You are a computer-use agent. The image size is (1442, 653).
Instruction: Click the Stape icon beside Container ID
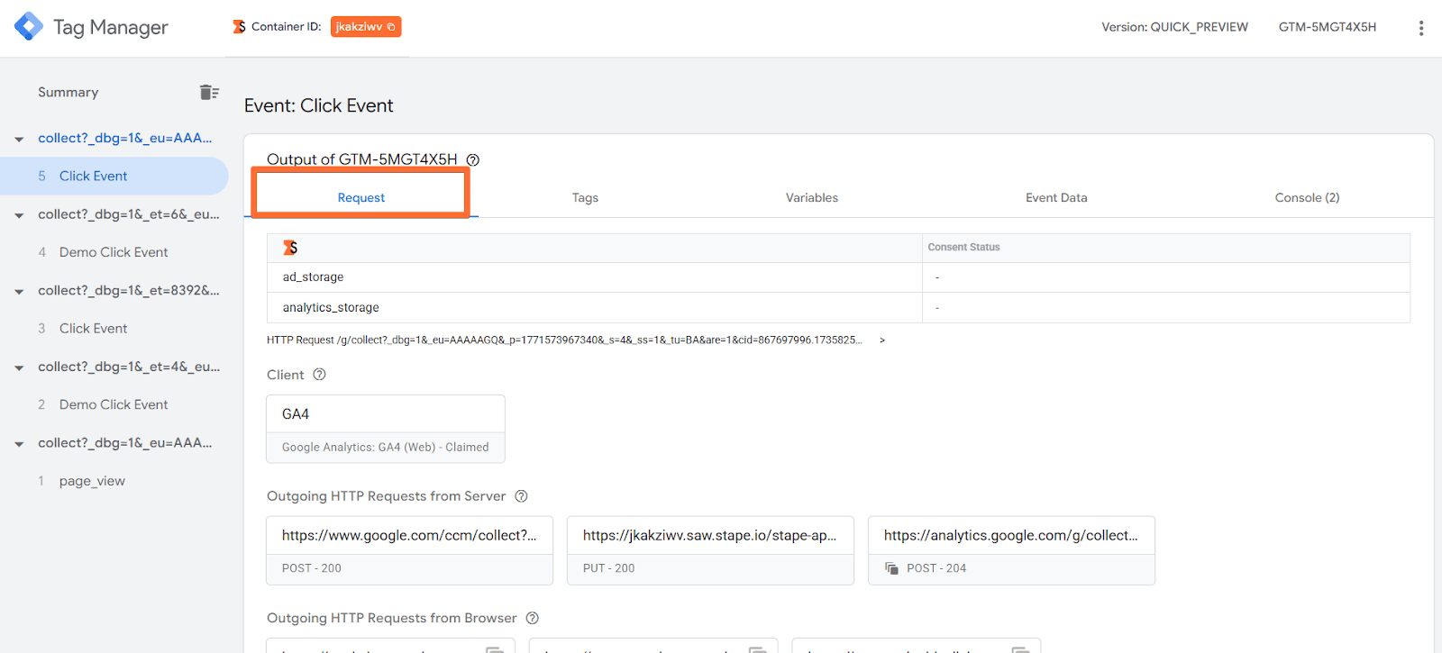pyautogui.click(x=239, y=27)
